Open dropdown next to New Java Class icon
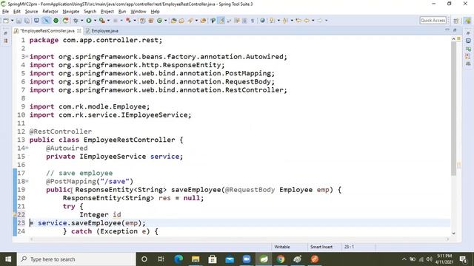This screenshot has width=474, height=266. (x=165, y=21)
